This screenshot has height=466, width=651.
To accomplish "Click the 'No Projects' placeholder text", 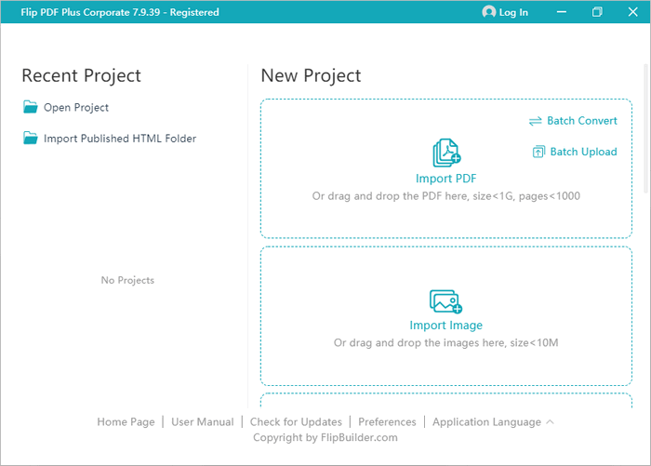I will (127, 280).
